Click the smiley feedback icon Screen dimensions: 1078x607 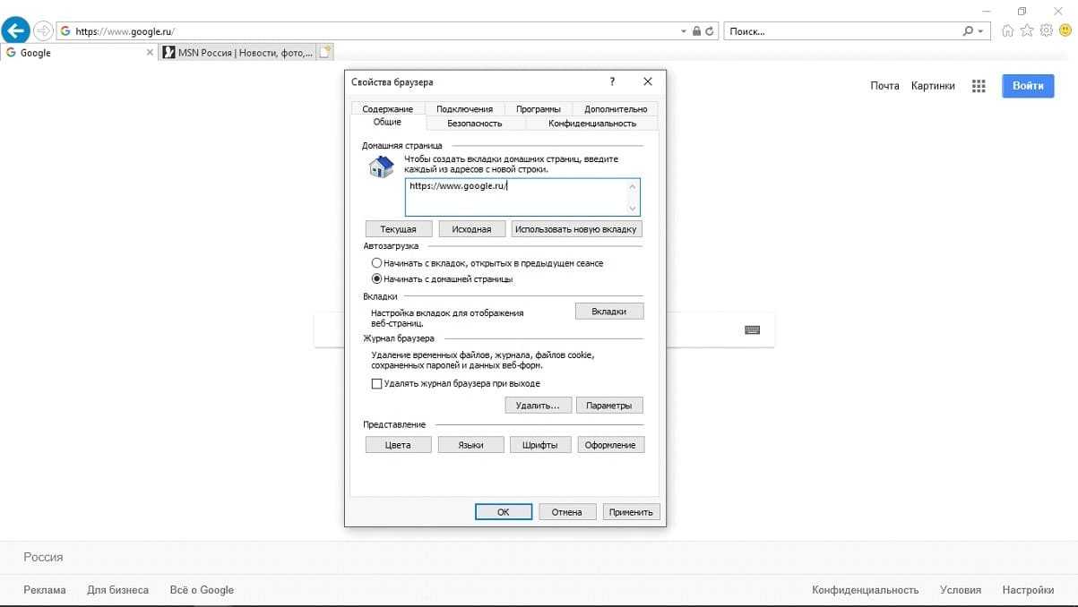(x=1065, y=30)
